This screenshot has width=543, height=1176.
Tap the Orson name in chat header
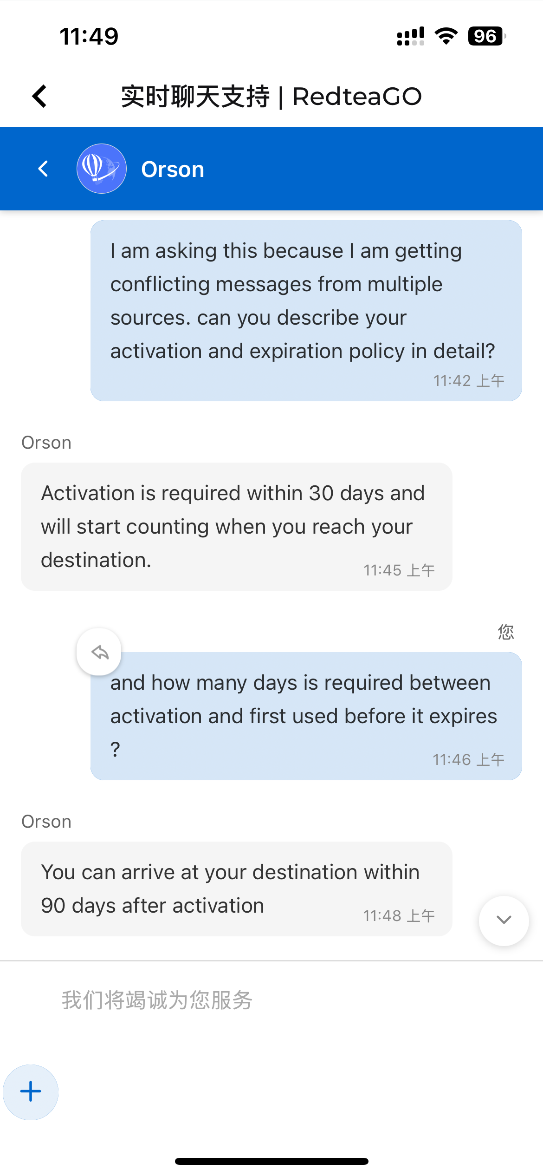point(173,169)
